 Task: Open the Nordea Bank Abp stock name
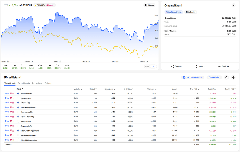27,117
